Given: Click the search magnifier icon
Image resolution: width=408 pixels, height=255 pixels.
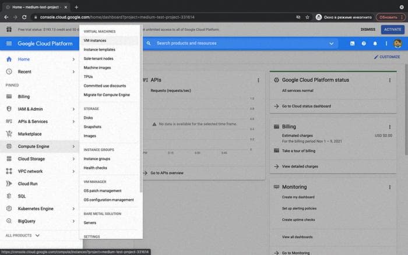Looking at the screenshot, I should [149, 44].
